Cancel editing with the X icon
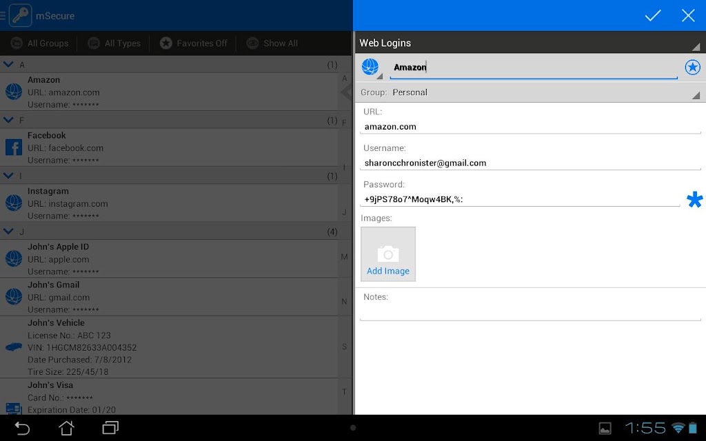 (x=688, y=16)
